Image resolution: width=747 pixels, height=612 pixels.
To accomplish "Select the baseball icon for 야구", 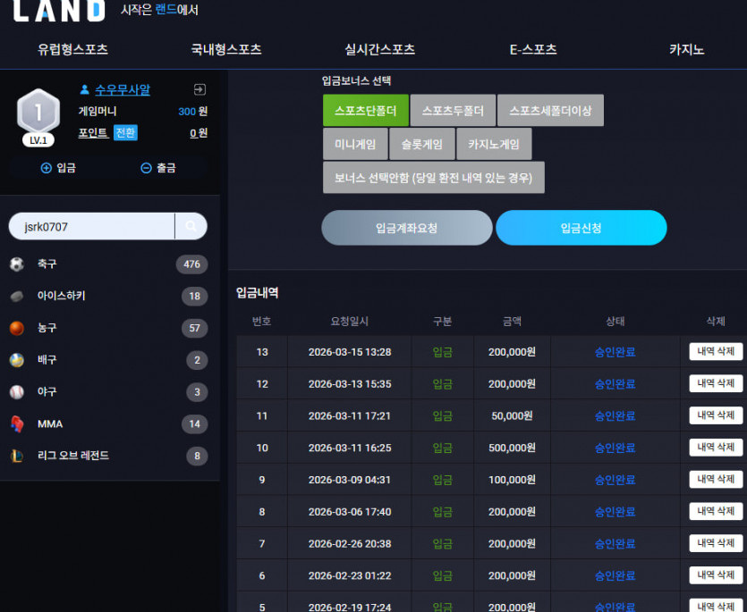I will 17,392.
